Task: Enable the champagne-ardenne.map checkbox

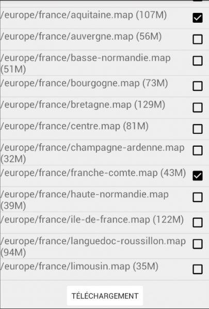Action: point(198,150)
